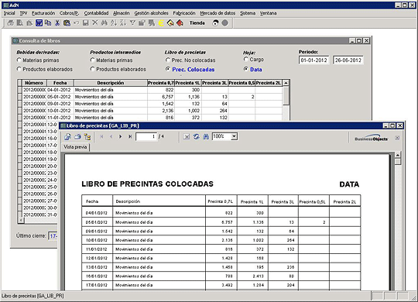
Task: Jump to the last report page
Action: 130,136
